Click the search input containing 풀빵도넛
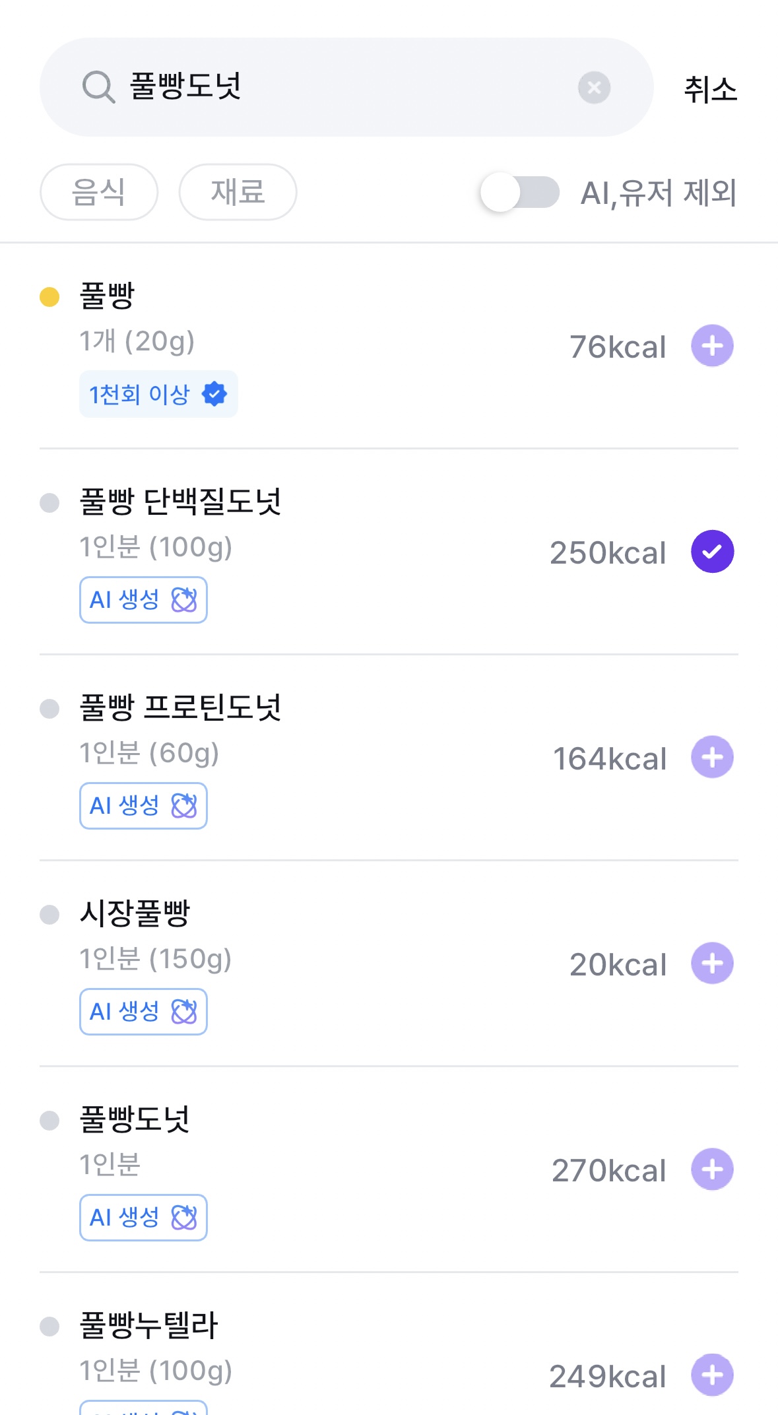The image size is (778, 1415). click(343, 87)
